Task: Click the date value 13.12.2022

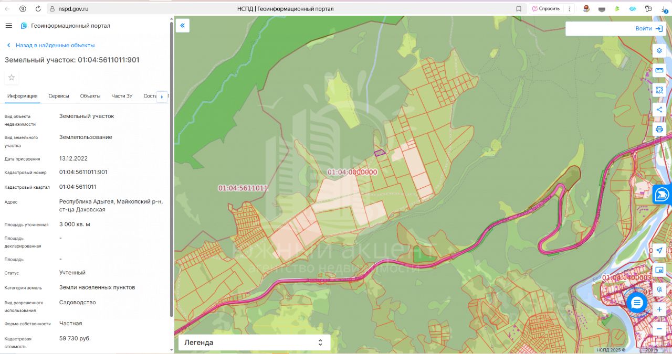Action: pos(73,158)
